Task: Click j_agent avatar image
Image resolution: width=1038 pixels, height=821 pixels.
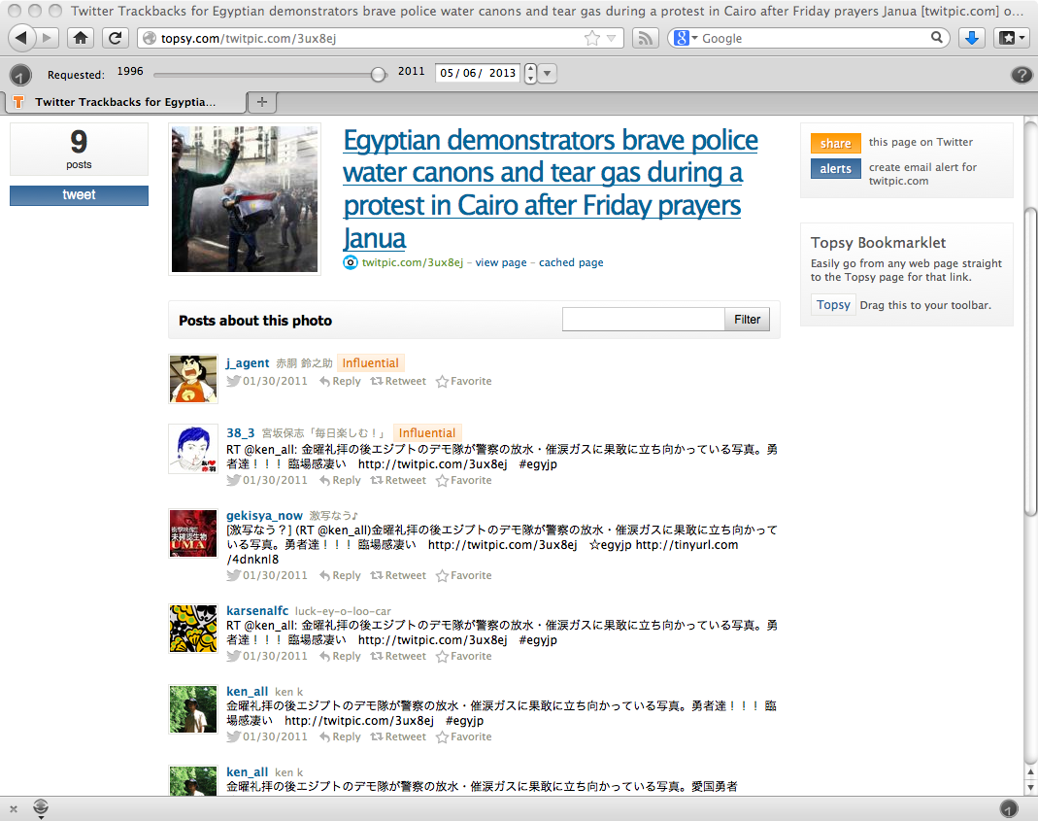Action: point(192,378)
